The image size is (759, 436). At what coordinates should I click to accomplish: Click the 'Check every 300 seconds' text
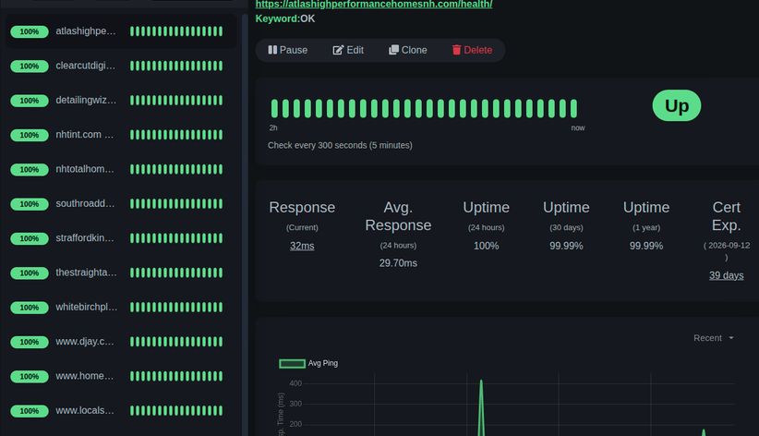coord(340,145)
